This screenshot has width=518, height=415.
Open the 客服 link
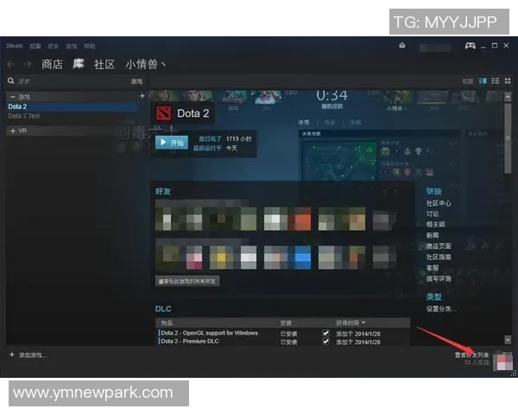click(x=433, y=268)
